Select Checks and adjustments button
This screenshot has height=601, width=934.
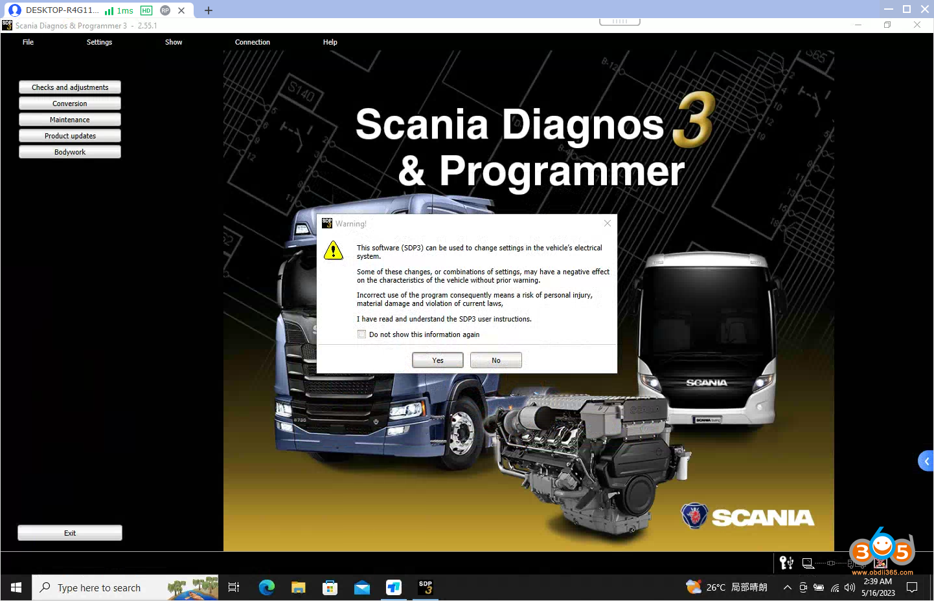[70, 87]
